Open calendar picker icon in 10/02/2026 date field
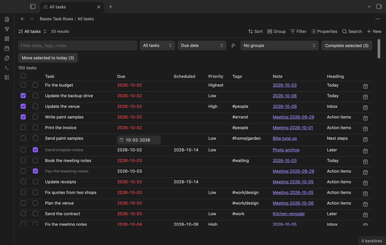The image size is (386, 245). coord(121,140)
